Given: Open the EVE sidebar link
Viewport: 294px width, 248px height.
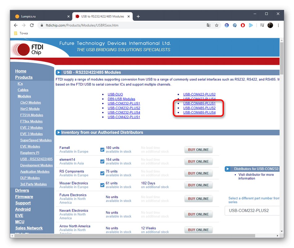Looking at the screenshot, I should tap(19, 216).
